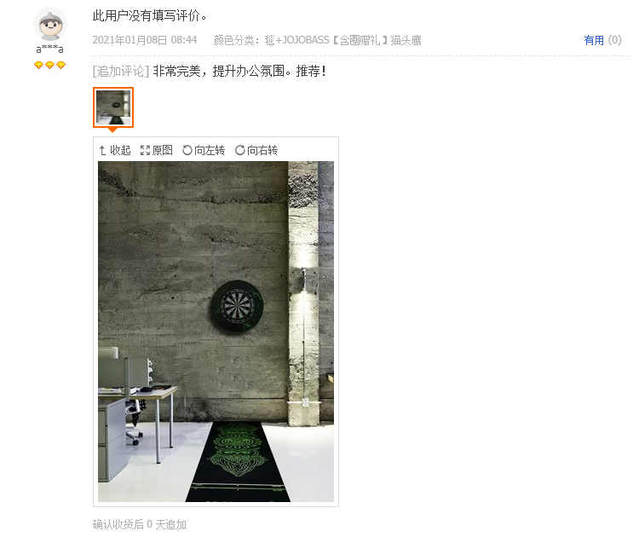This screenshot has width=639, height=537.
Task: Click the enlarged dartboard photo
Action: click(x=216, y=332)
